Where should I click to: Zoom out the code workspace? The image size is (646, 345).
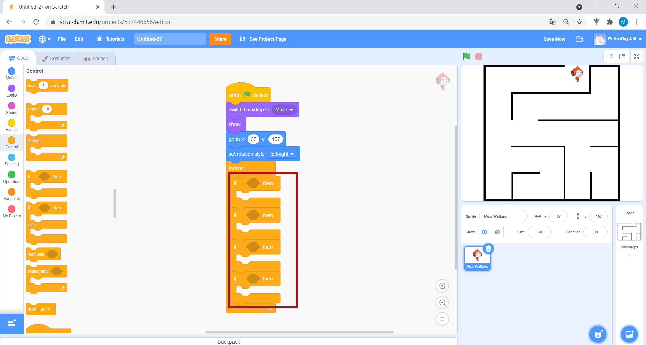coord(442,303)
